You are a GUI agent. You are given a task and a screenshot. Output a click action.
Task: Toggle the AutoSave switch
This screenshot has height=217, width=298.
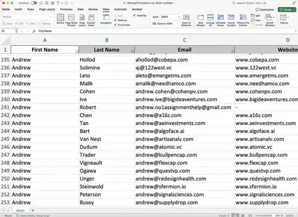[x=34, y=3]
